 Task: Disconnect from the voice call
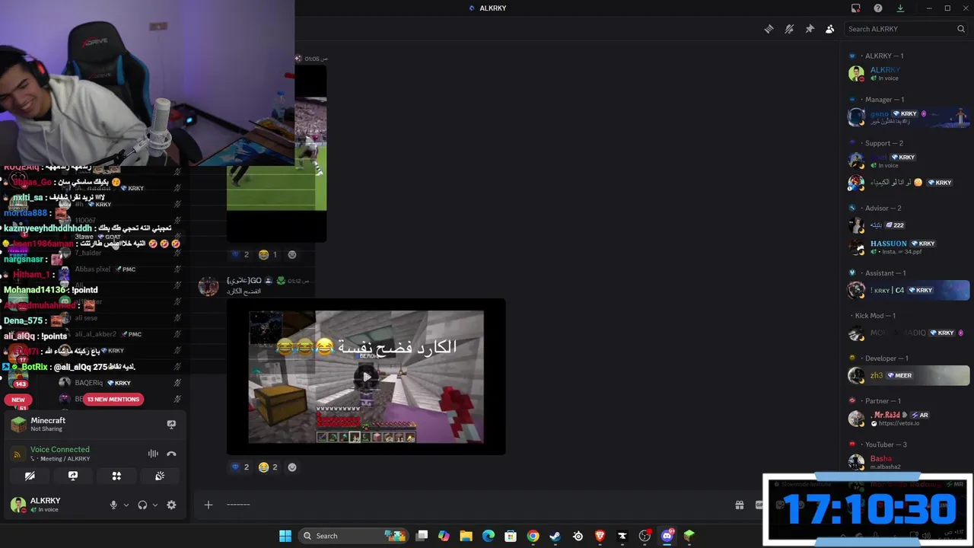(x=171, y=454)
